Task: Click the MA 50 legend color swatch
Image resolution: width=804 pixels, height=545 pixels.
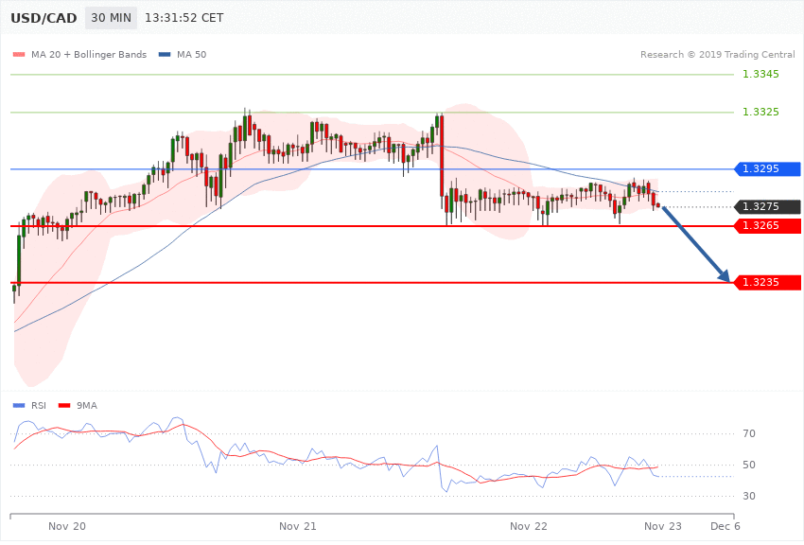Action: click(165, 54)
